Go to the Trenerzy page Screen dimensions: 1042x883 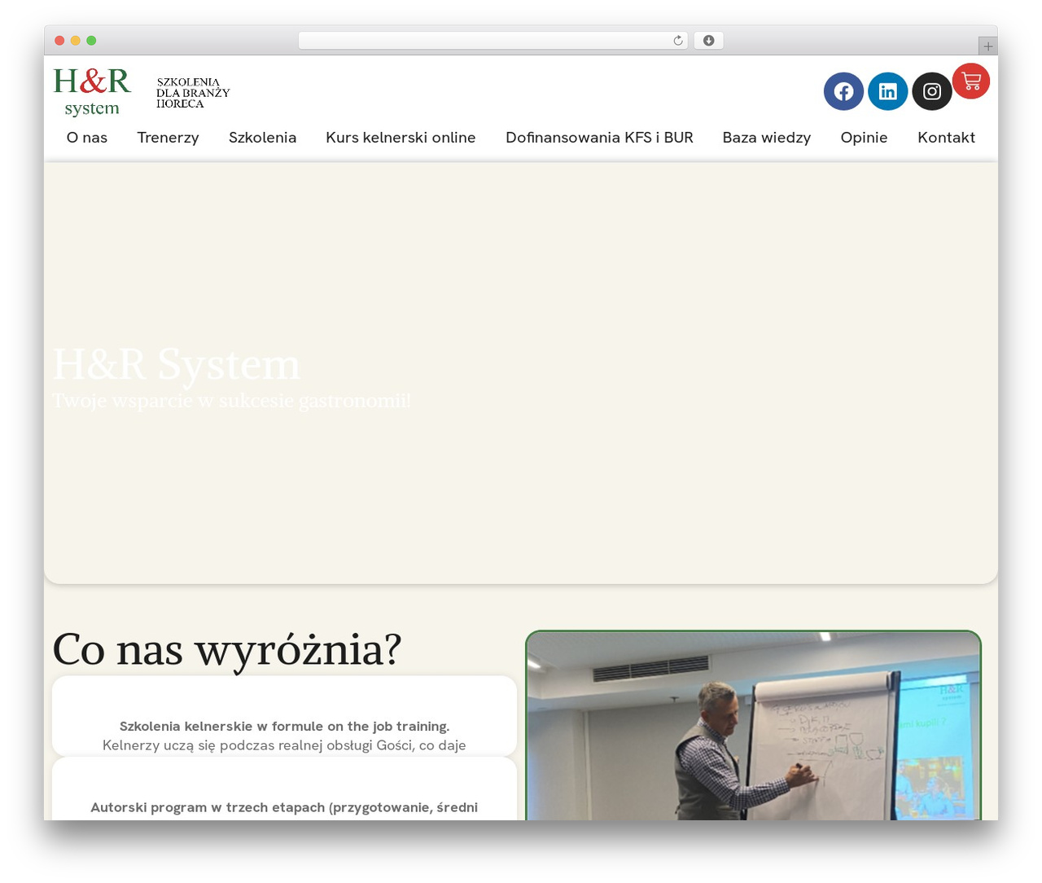click(168, 138)
